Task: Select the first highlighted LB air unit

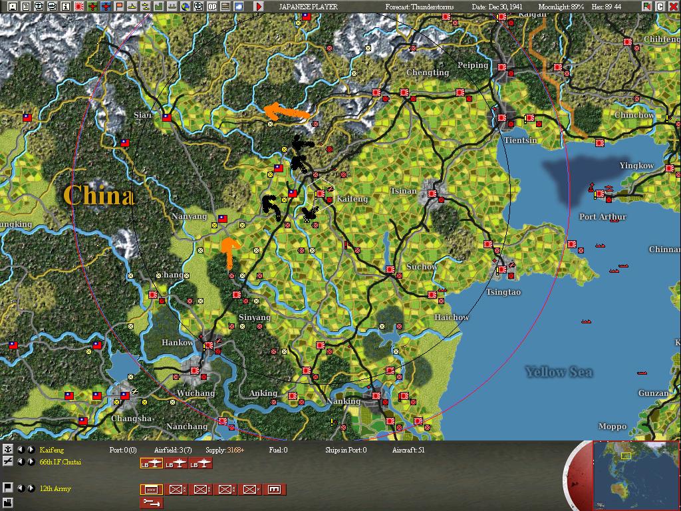Action: (x=151, y=463)
